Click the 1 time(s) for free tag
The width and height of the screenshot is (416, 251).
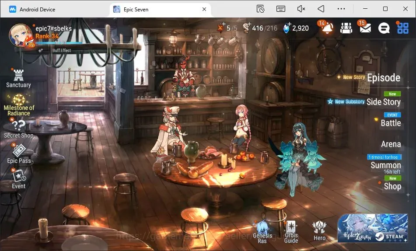[384, 157]
